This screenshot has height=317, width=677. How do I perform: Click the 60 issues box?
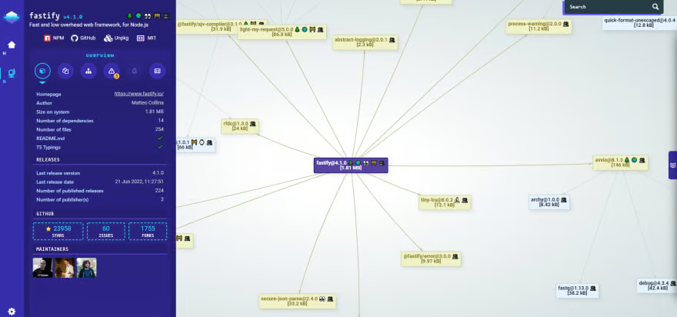point(106,231)
